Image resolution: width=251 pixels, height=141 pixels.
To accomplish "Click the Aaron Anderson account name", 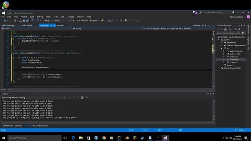I will 236,17.
